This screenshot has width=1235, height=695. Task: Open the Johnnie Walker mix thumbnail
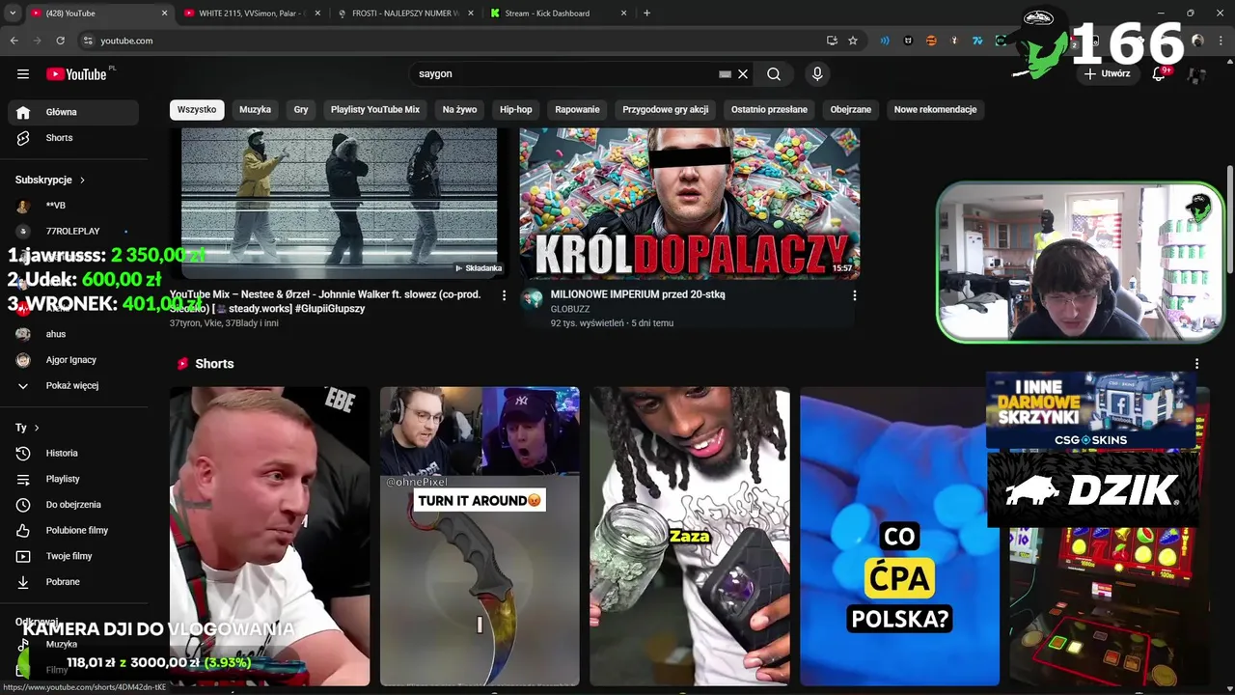tap(339, 203)
